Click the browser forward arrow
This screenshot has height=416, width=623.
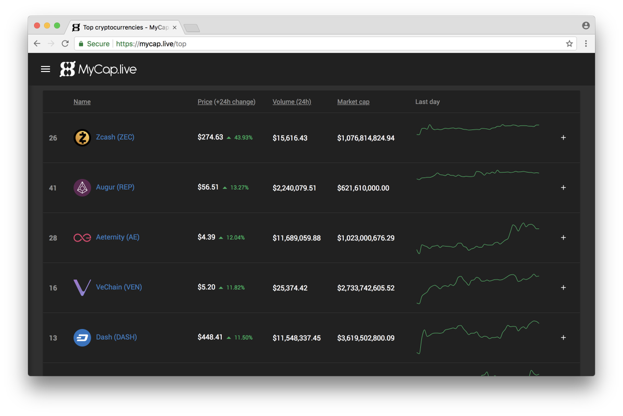click(51, 44)
